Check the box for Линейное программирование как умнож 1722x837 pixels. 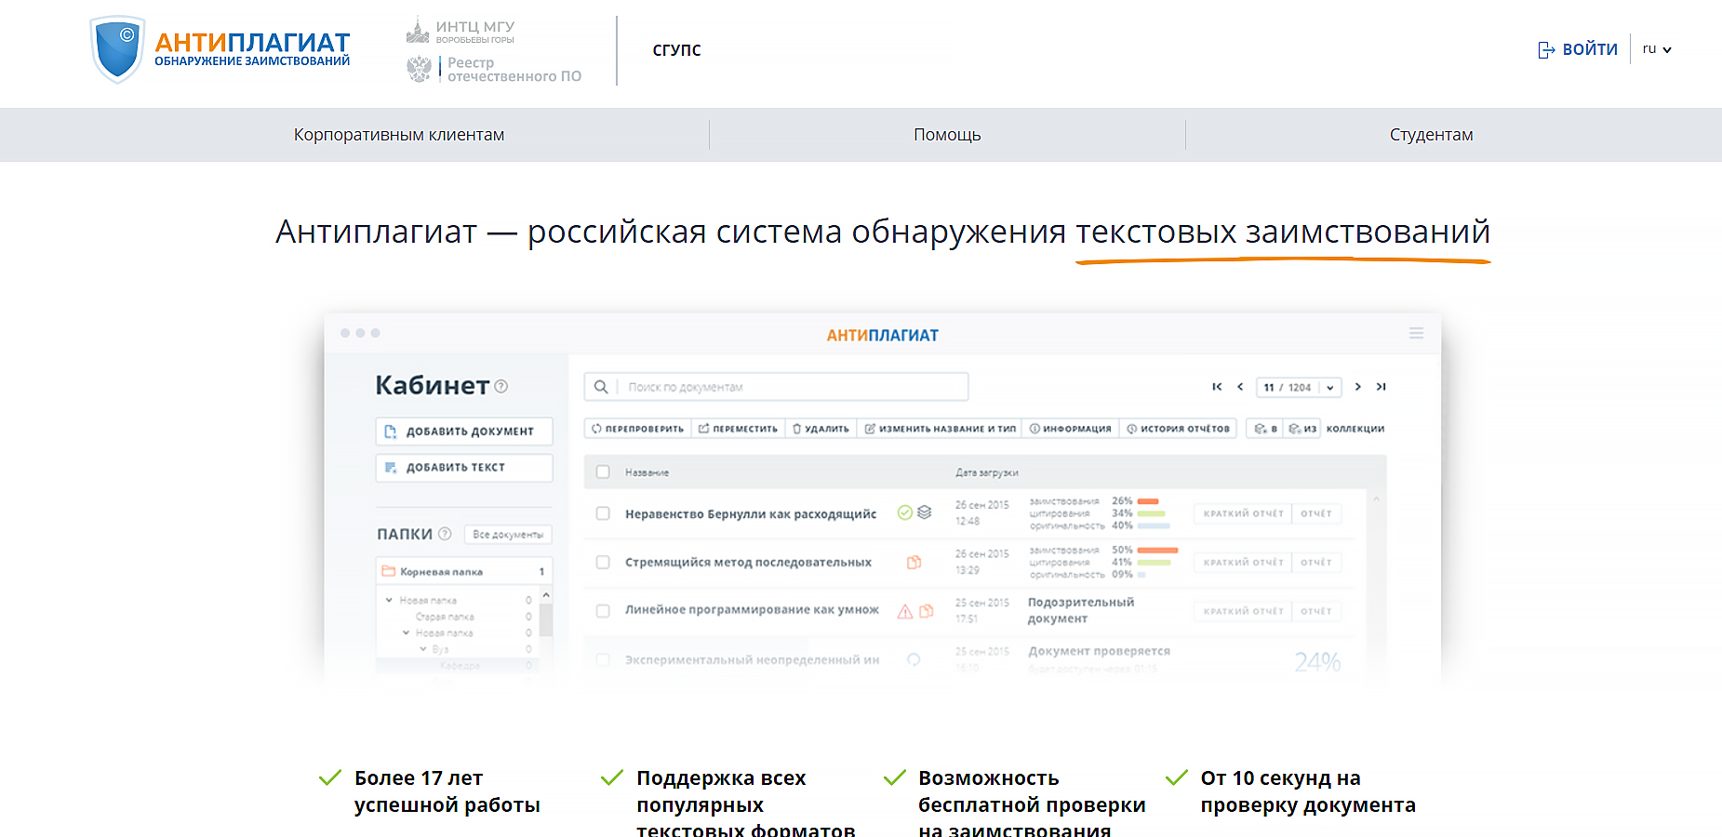click(603, 611)
